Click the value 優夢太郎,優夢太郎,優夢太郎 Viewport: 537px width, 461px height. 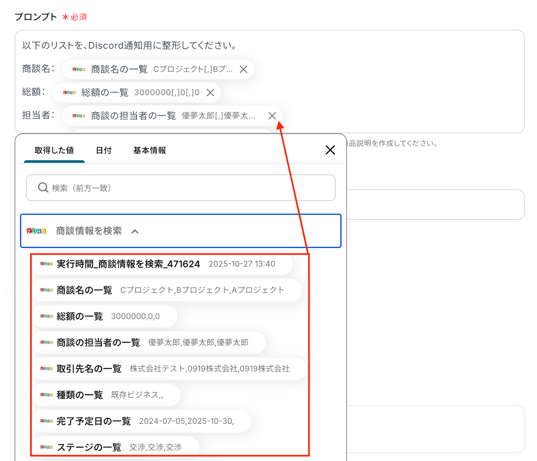coord(198,342)
